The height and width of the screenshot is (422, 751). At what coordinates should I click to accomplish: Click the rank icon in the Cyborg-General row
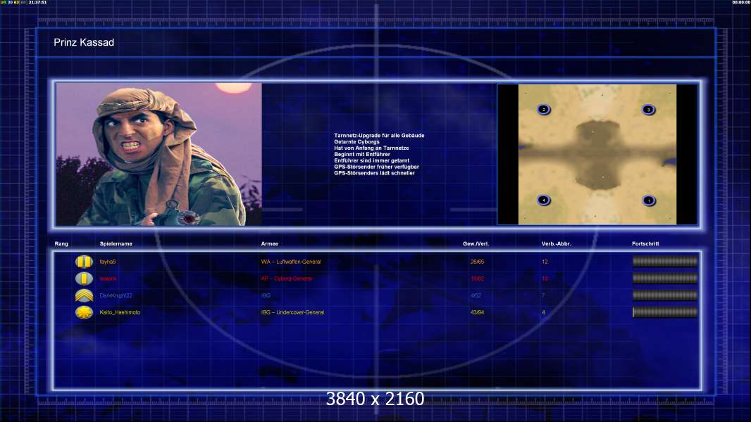click(84, 278)
